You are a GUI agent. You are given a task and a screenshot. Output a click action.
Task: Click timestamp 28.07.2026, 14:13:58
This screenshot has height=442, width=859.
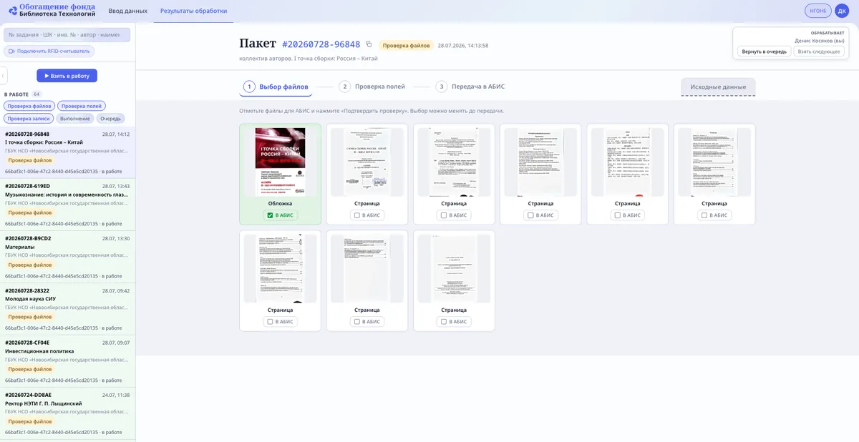pyautogui.click(x=463, y=45)
